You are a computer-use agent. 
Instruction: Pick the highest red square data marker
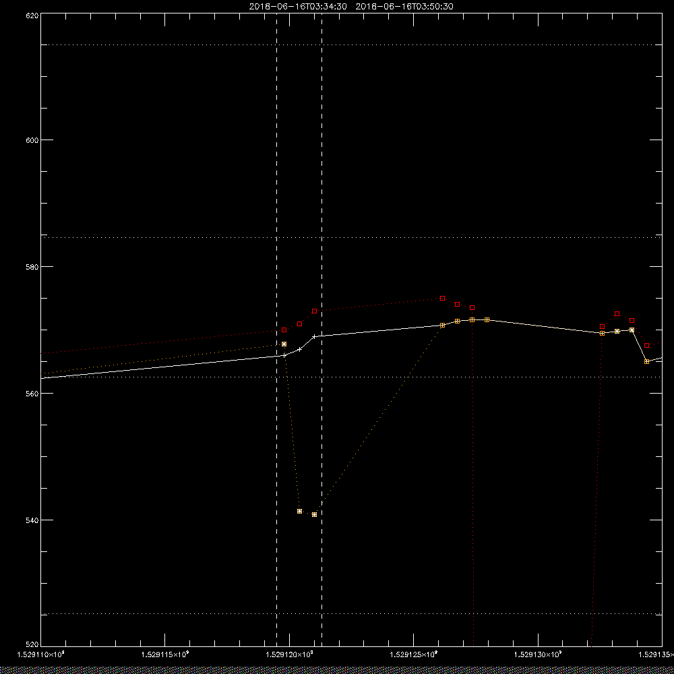point(442,299)
